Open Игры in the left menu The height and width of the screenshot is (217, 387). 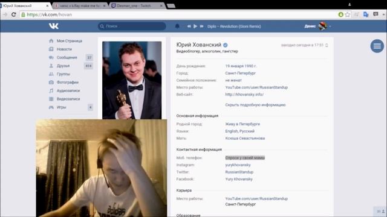tap(62, 107)
